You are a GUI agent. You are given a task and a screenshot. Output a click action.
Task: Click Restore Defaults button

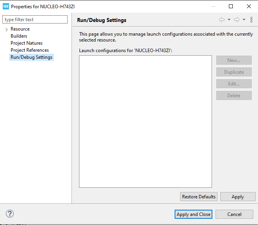tap(199, 197)
